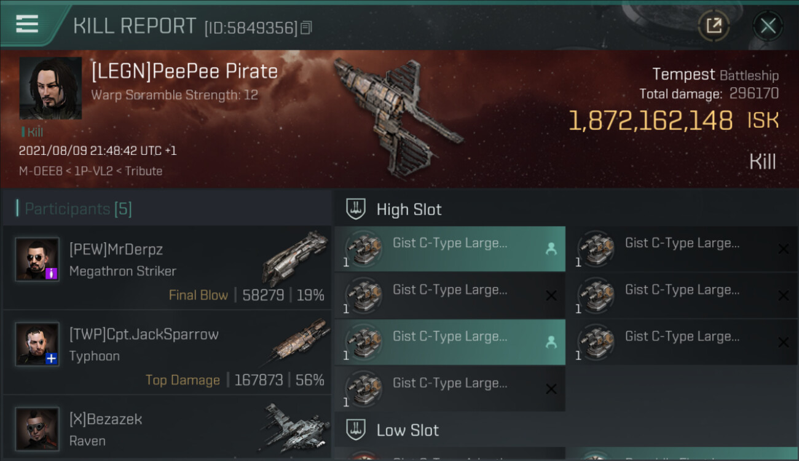Collapse the High Slot section
Screen dimensions: 799x461
point(409,210)
